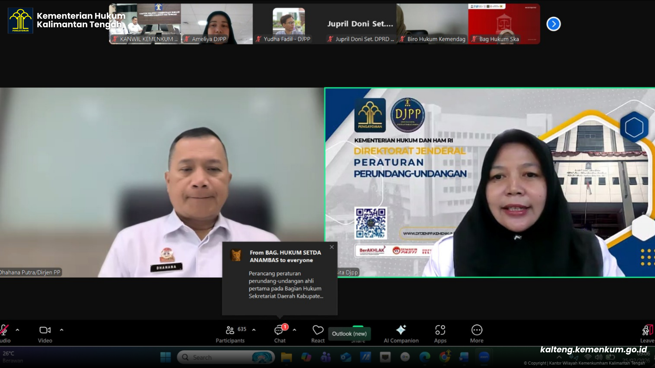Click the React heart icon

point(318,330)
